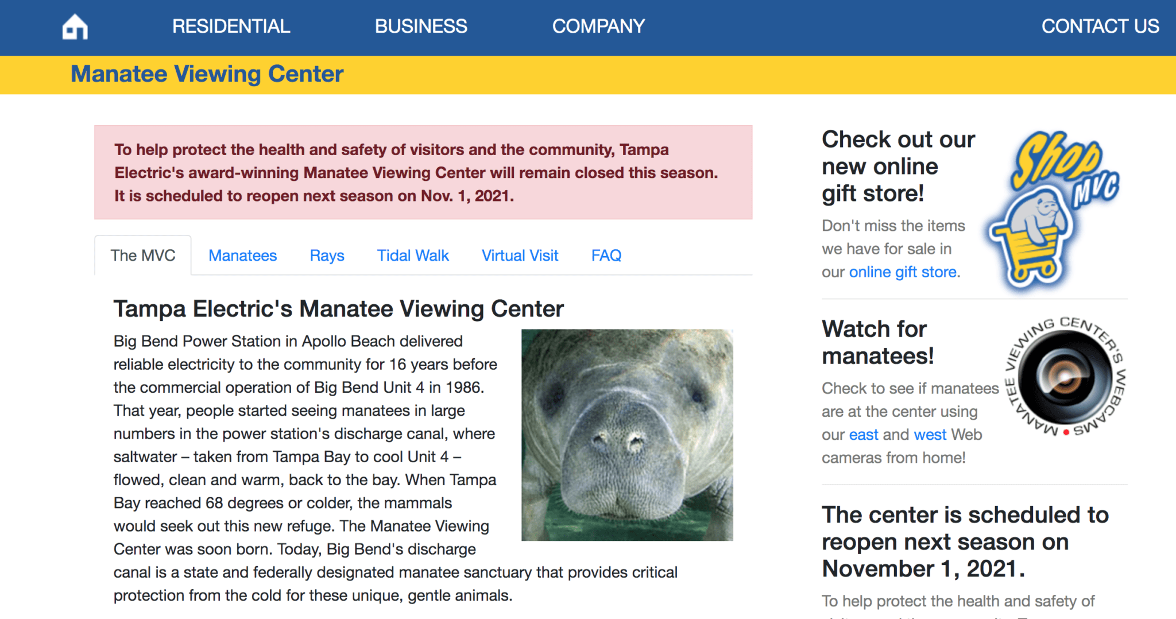Go to CONTACT US page
The height and width of the screenshot is (619, 1176).
click(1100, 26)
